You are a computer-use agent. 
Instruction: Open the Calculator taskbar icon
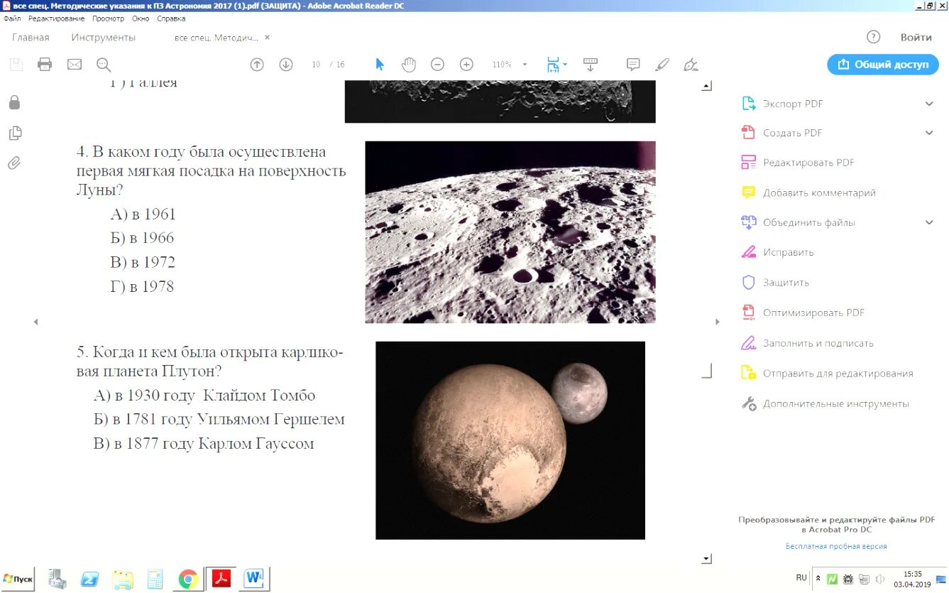coord(155,580)
